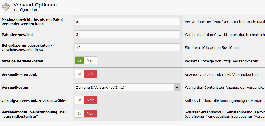Click the Configuration subtitle text
Viewport: 265px width, 126px height.
pos(25,10)
